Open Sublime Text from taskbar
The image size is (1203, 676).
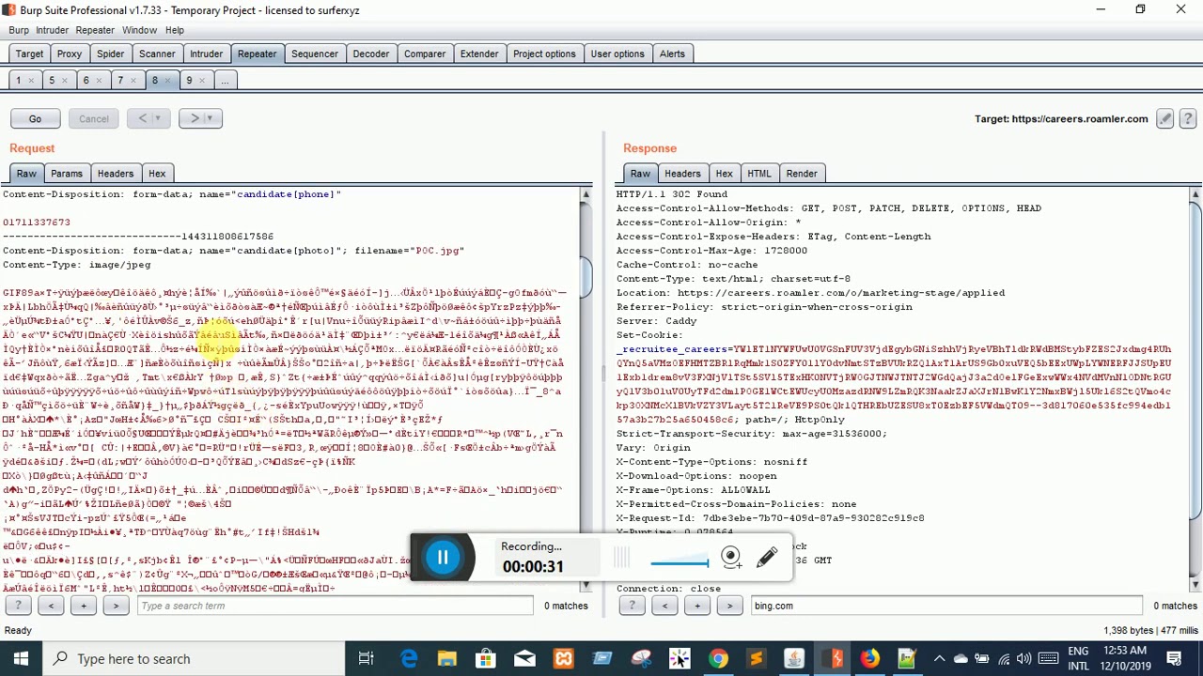(756, 659)
